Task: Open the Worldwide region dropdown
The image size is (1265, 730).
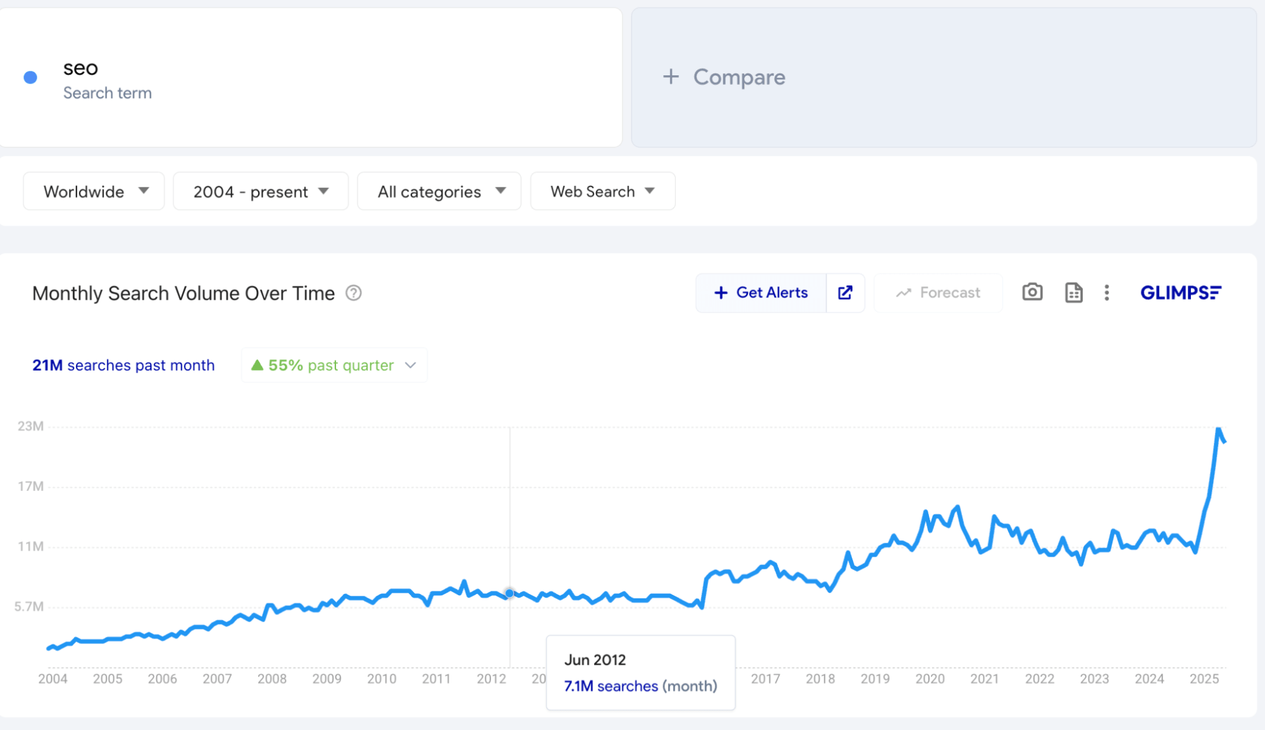Action: click(x=94, y=191)
